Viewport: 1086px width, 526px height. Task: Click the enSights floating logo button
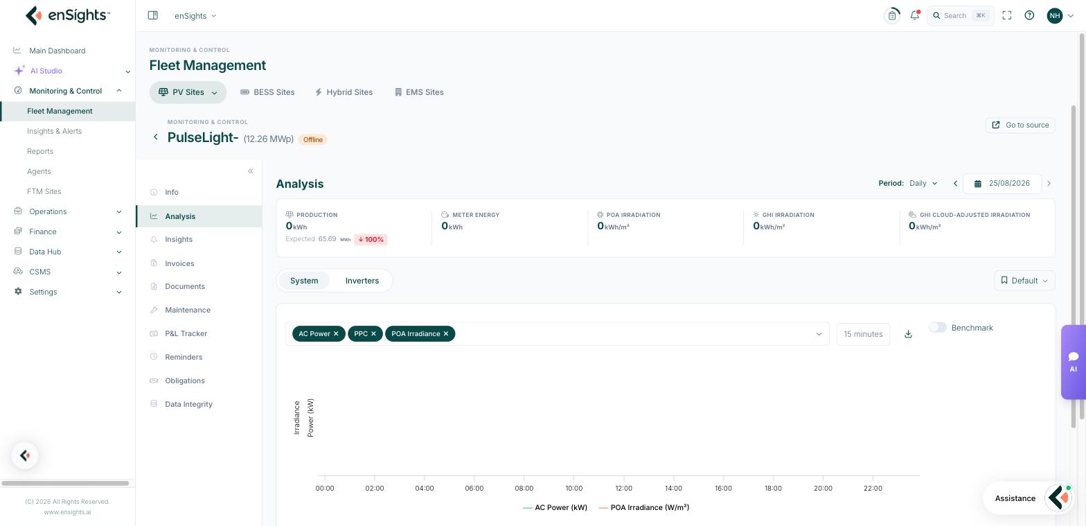tap(25, 455)
